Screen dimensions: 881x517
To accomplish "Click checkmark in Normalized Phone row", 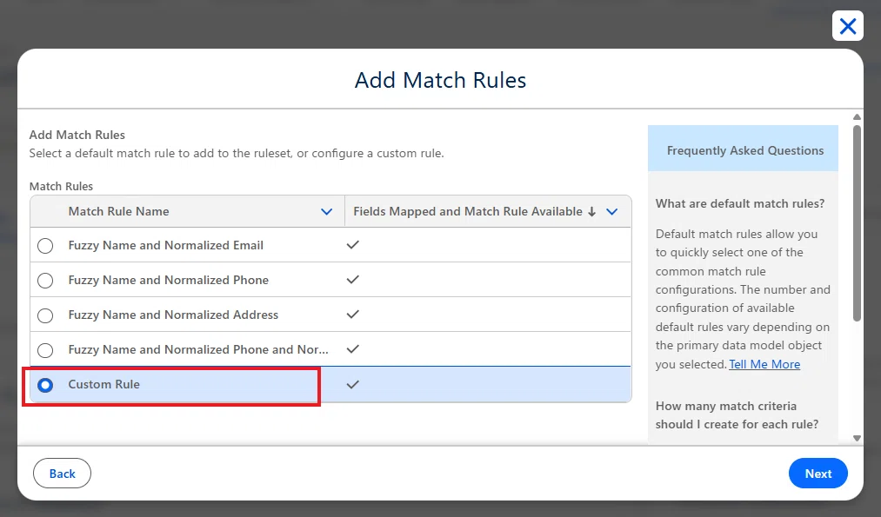I will (x=353, y=280).
